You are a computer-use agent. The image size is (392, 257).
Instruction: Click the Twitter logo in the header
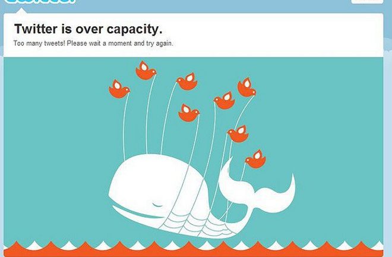pyautogui.click(x=40, y=1)
